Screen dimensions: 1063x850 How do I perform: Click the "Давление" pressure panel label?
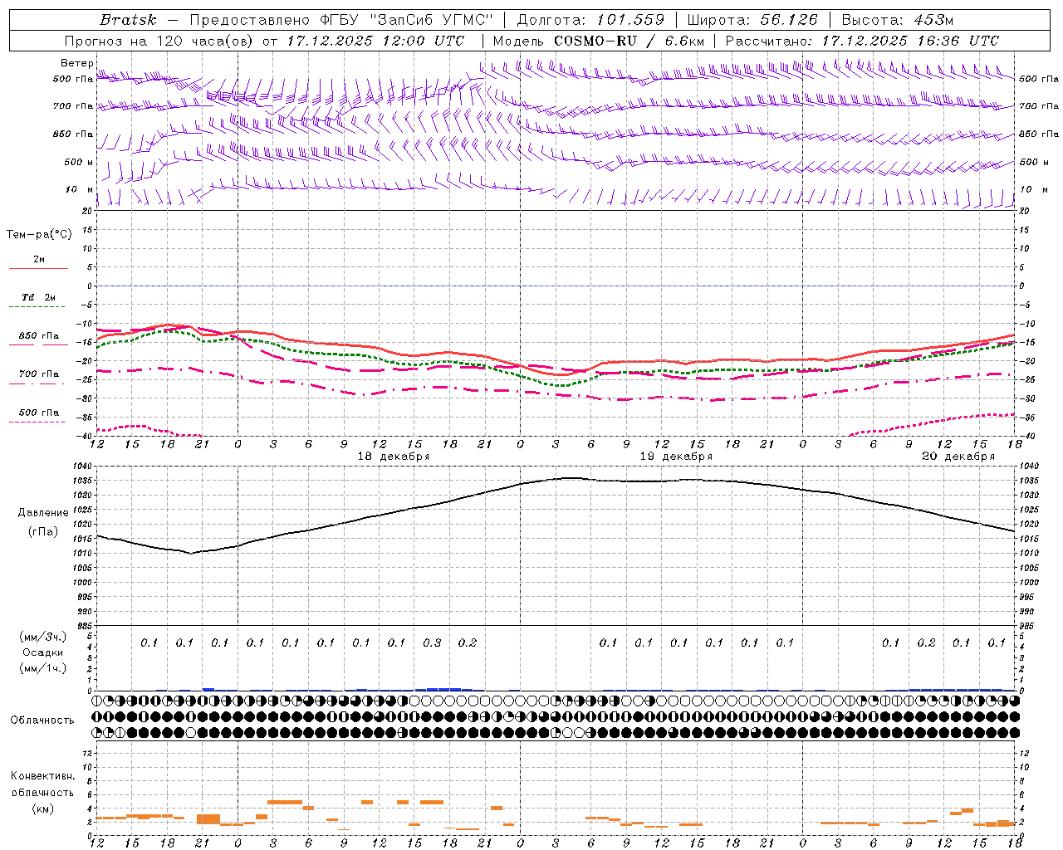pos(43,513)
